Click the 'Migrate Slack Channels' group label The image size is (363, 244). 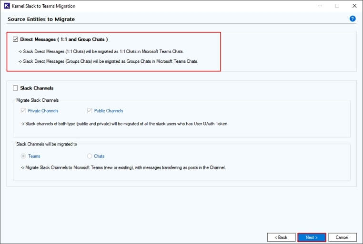point(38,100)
